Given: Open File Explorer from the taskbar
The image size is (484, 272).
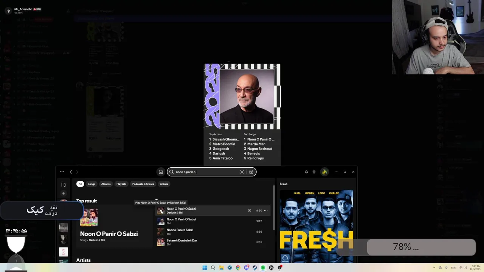Looking at the screenshot, I should (221, 267).
